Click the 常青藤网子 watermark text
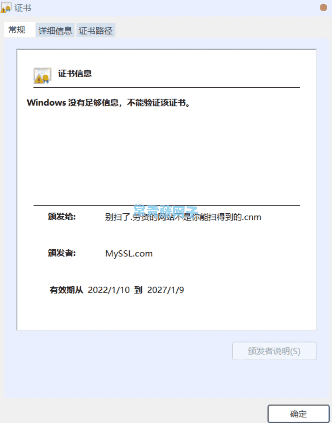 [x=165, y=210]
